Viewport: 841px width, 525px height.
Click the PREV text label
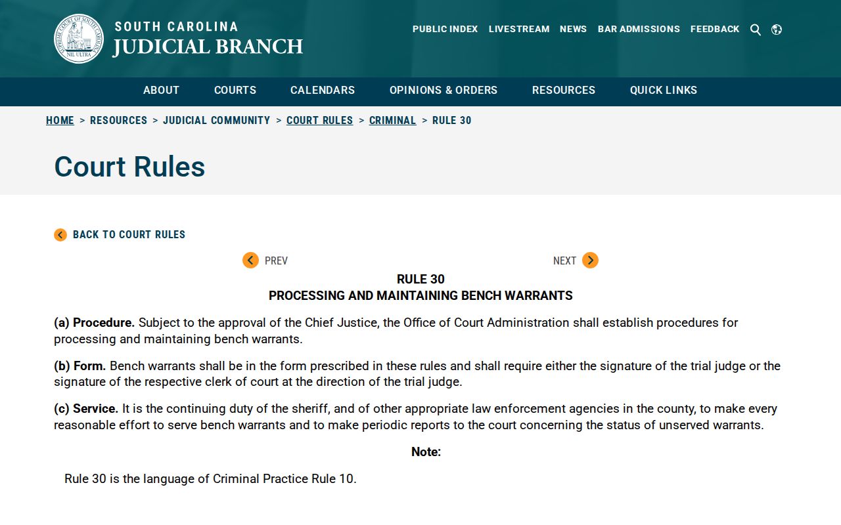click(276, 261)
